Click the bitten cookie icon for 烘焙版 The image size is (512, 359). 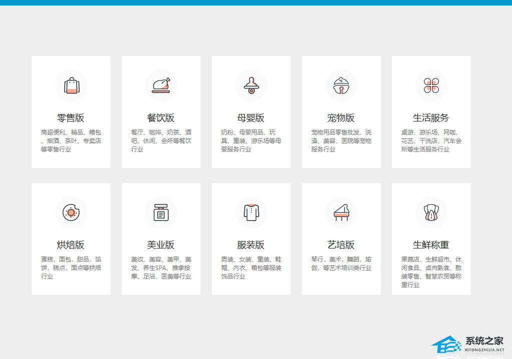coord(71,212)
